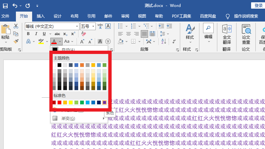Pick the purple standard color swatch
Screen dimensions: 265x149
click(x=104, y=102)
